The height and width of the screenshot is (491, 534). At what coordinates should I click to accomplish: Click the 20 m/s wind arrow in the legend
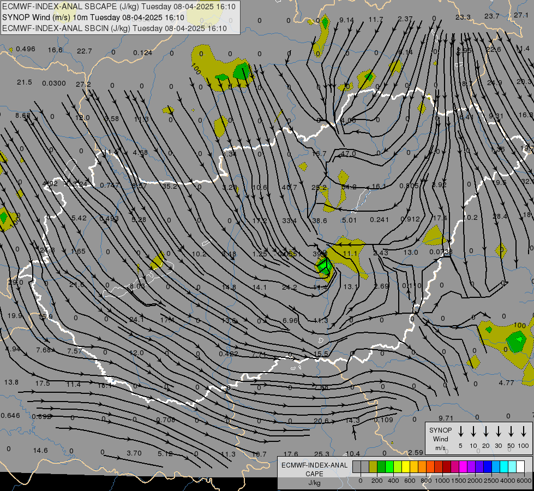pos(485,432)
